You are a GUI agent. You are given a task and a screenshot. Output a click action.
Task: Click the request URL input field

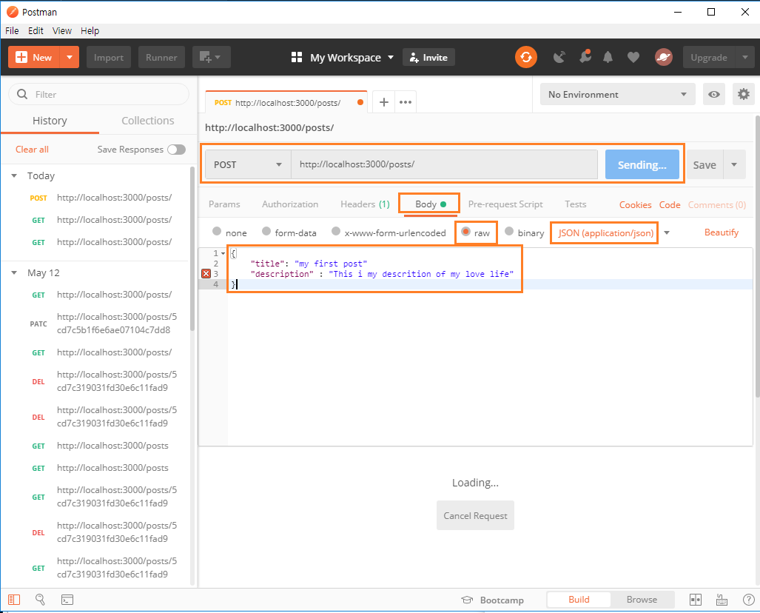pyautogui.click(x=444, y=164)
